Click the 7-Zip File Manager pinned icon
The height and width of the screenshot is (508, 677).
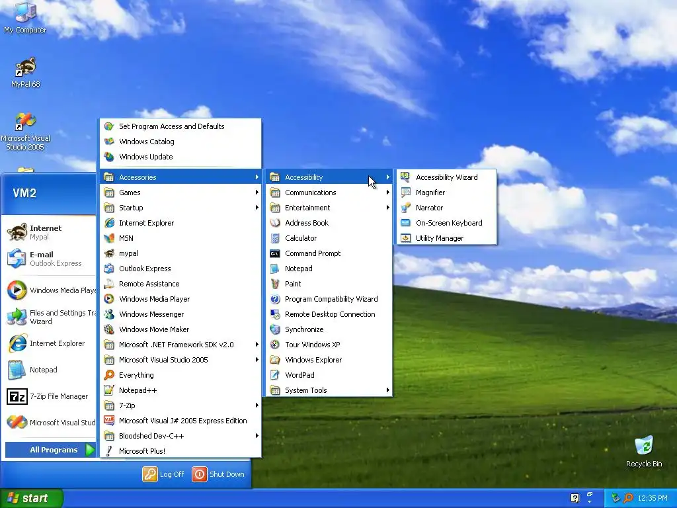(x=17, y=396)
